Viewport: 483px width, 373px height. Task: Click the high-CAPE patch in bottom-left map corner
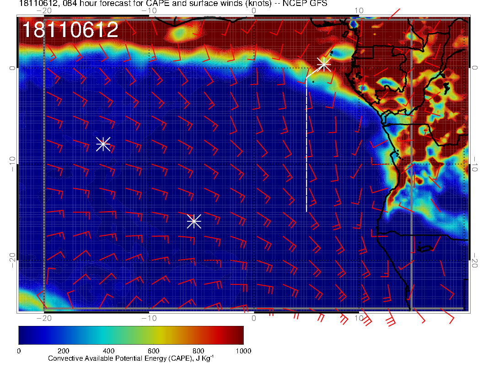(x=28, y=302)
